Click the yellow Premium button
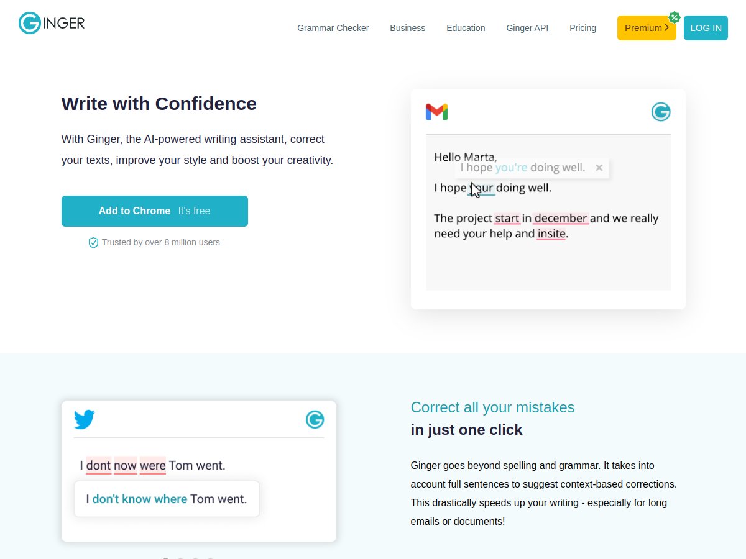 (647, 28)
